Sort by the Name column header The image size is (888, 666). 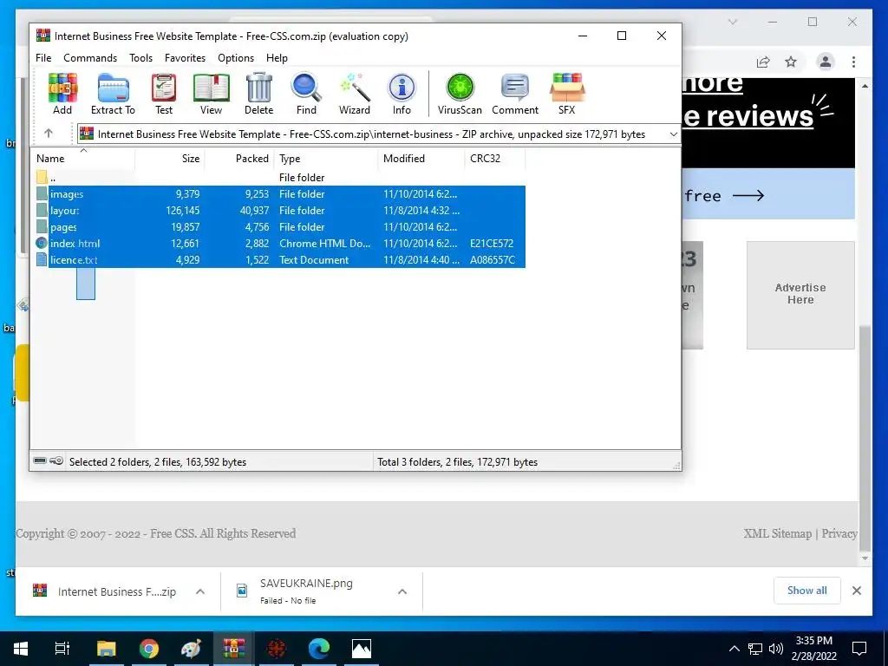coord(82,159)
